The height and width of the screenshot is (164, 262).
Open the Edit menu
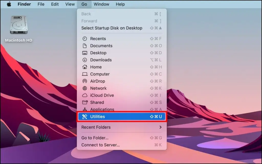click(55, 4)
